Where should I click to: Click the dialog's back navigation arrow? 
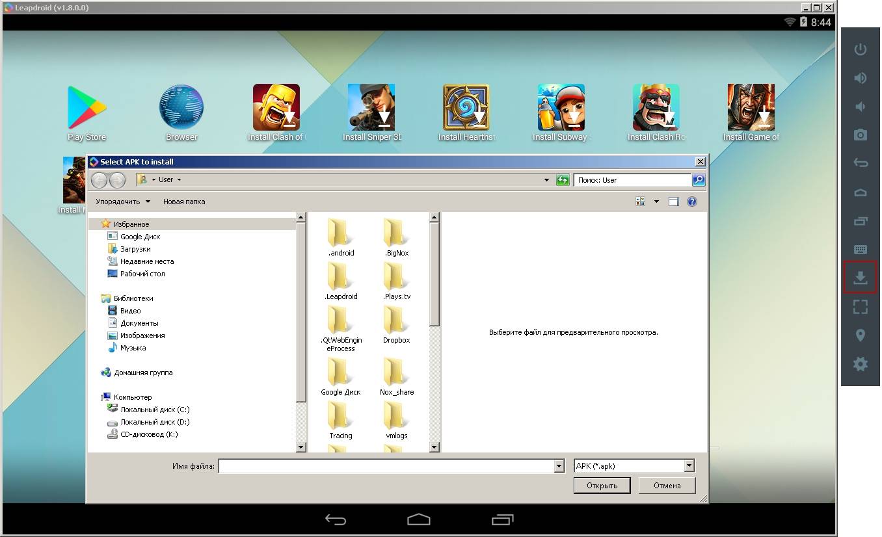coord(99,180)
